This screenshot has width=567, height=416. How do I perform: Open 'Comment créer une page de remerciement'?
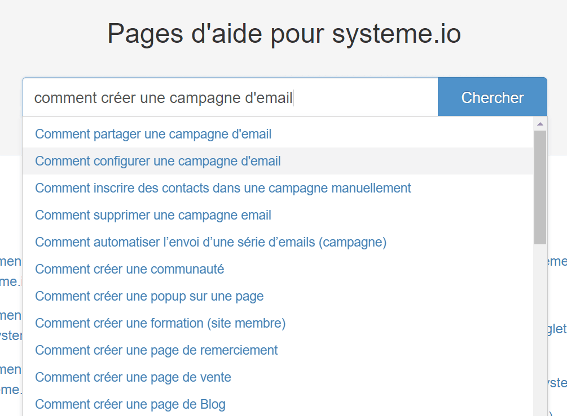point(278,350)
